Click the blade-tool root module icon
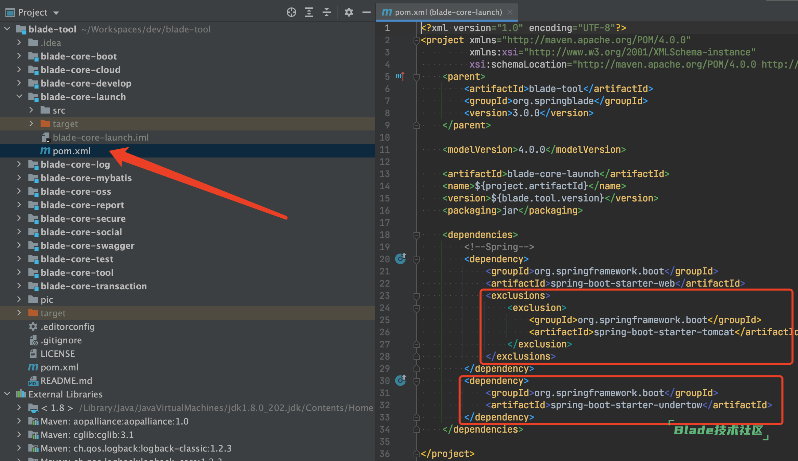798x461 pixels. pyautogui.click(x=21, y=29)
